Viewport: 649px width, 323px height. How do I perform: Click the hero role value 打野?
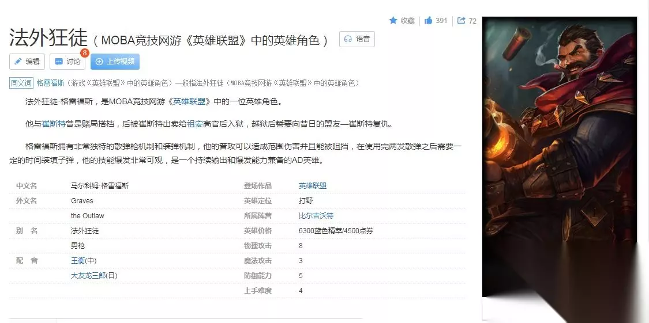[x=305, y=201]
